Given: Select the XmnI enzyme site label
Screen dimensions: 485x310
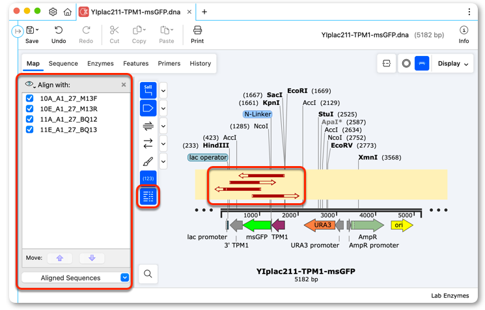Looking at the screenshot, I should point(368,157).
